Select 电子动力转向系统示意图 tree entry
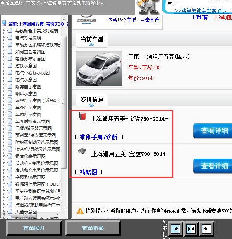This screenshot has height=239, width=232. click(38, 198)
